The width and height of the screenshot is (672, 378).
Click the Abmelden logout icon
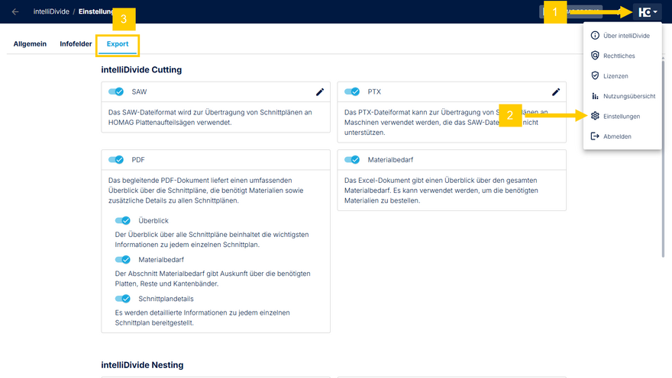tap(596, 136)
